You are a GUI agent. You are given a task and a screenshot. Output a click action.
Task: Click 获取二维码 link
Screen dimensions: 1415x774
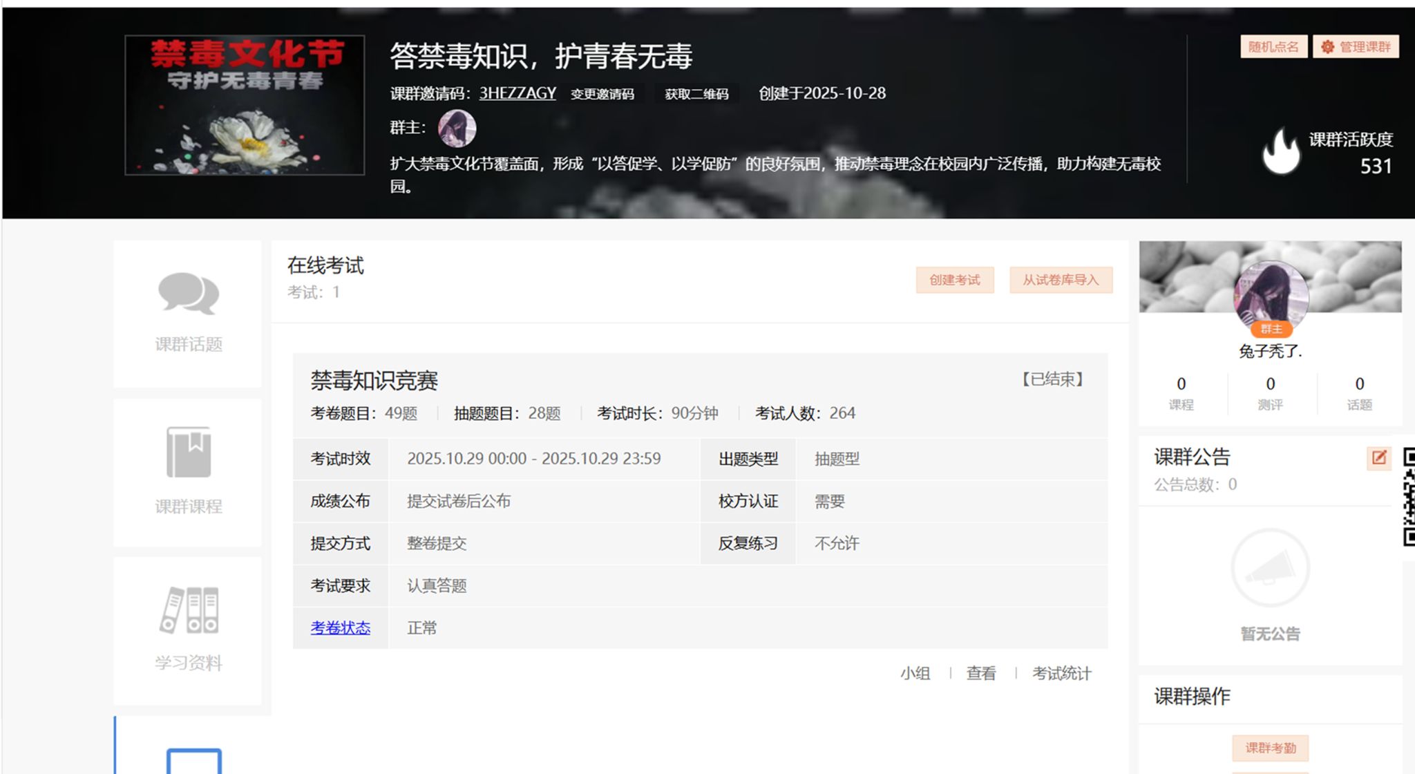[x=696, y=94]
